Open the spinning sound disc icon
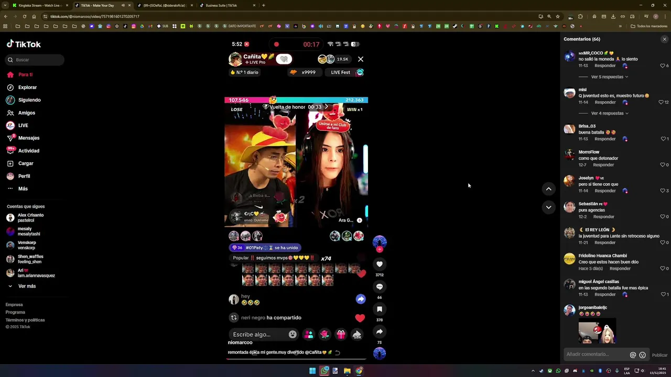The image size is (671, 377). point(380,353)
